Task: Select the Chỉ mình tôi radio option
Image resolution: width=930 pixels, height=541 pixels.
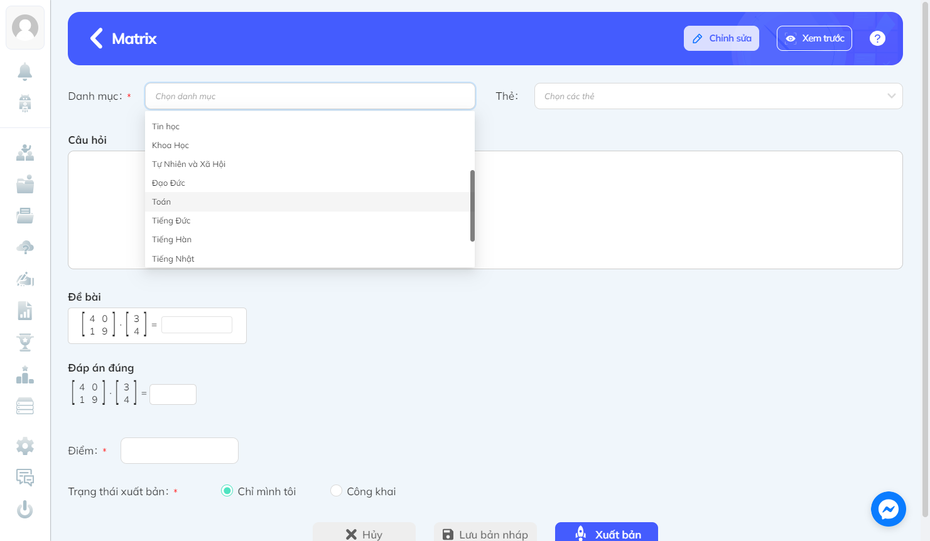Action: [x=227, y=491]
